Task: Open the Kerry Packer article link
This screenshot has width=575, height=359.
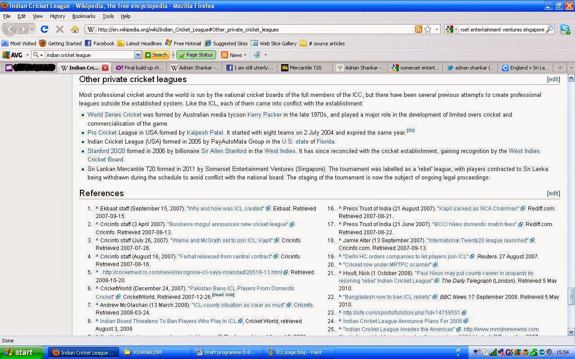Action: (x=265, y=114)
